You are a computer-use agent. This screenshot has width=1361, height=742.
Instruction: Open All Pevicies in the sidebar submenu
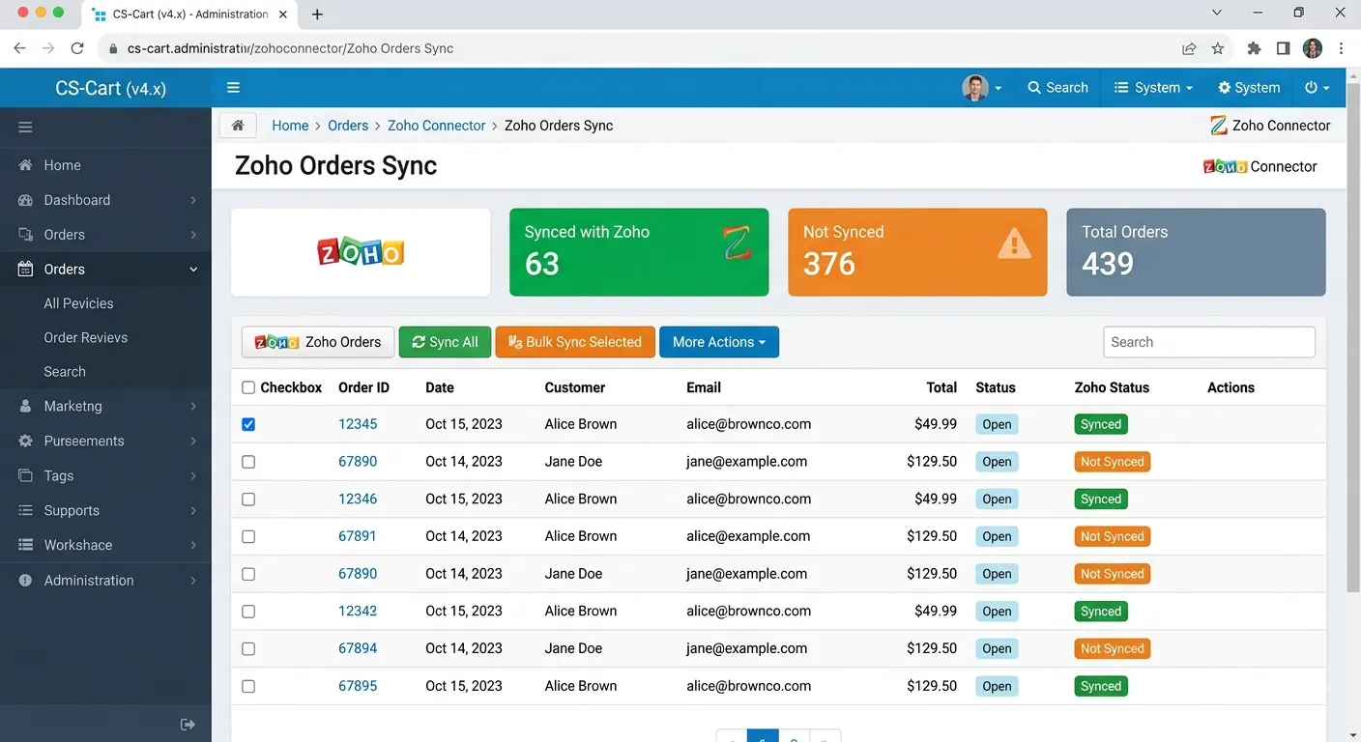pos(78,303)
